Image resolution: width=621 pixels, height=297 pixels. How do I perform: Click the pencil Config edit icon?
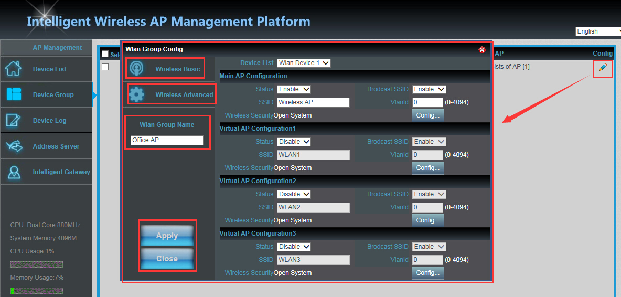click(x=603, y=68)
